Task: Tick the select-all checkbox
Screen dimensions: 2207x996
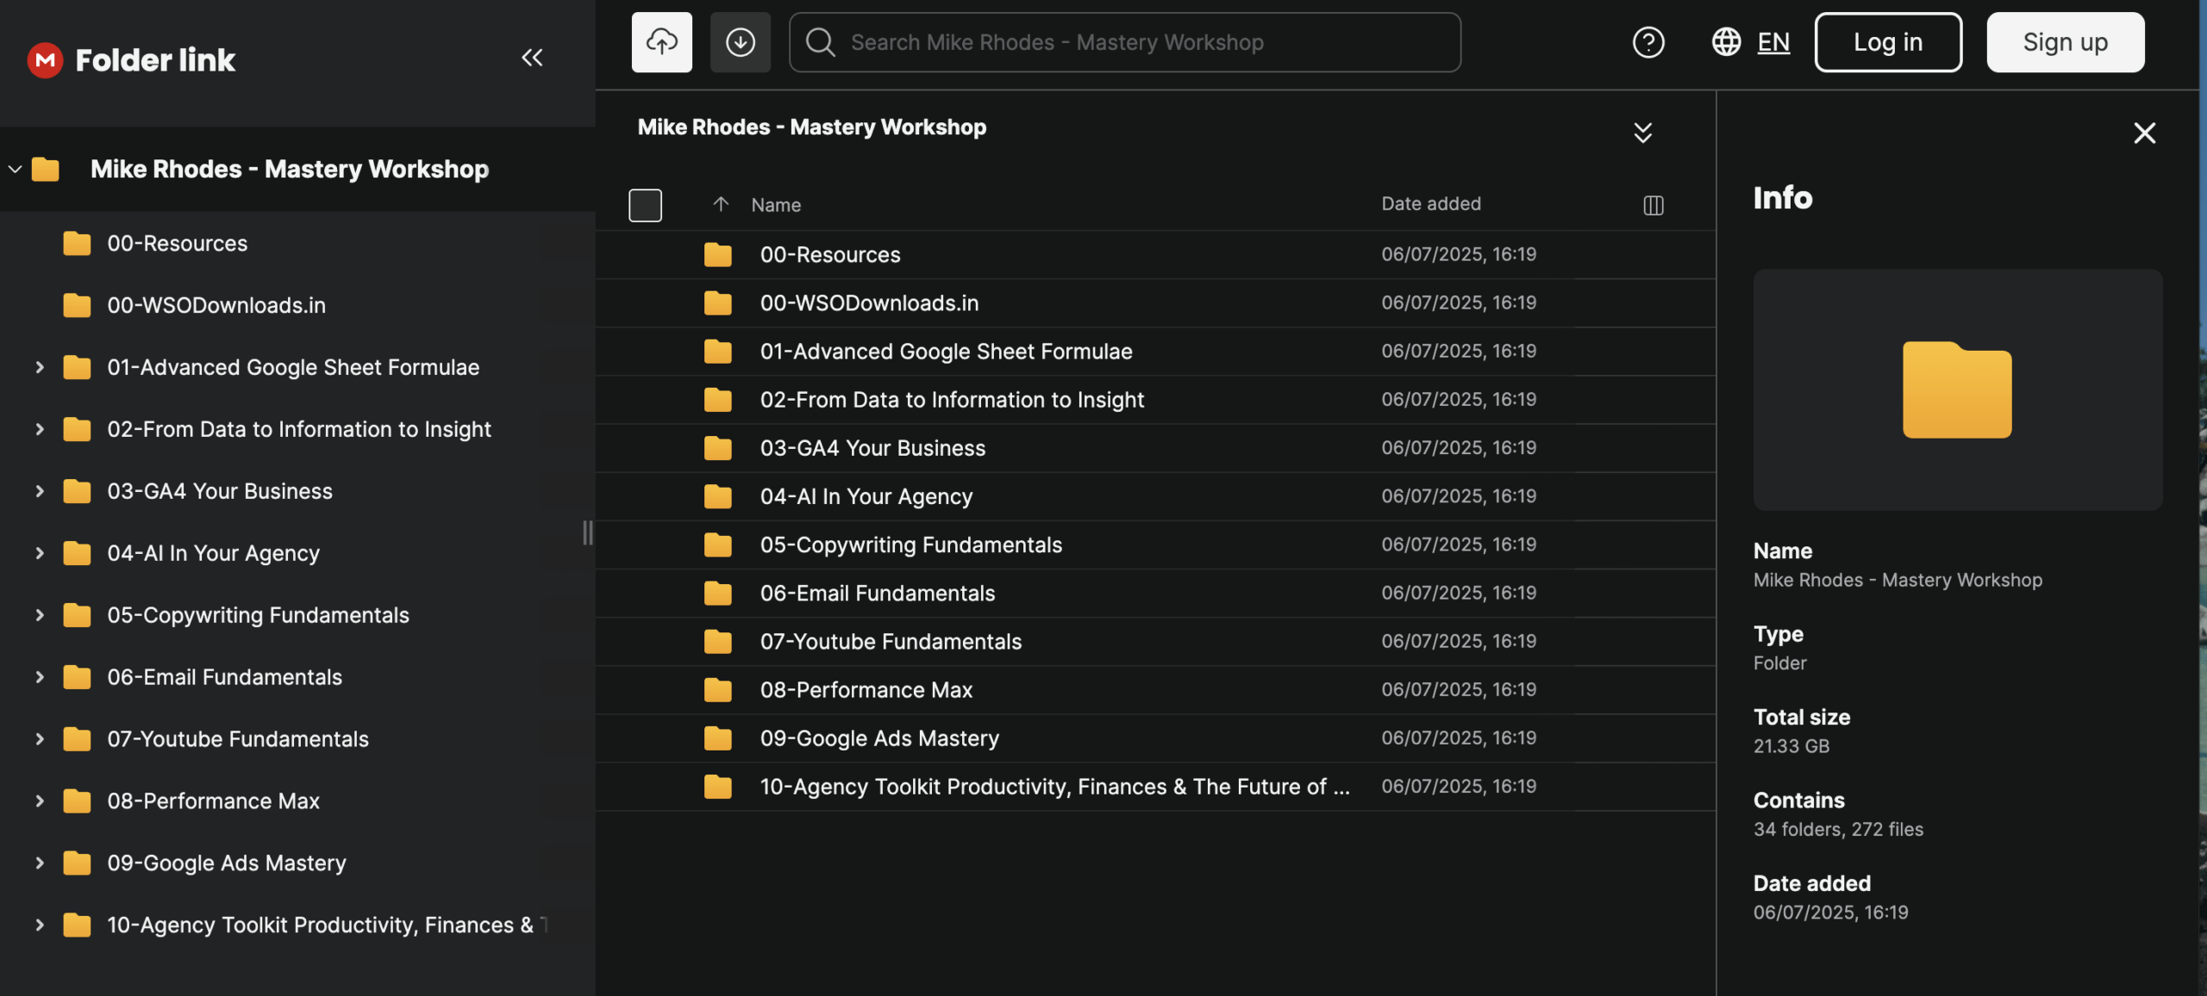Action: pyautogui.click(x=645, y=205)
